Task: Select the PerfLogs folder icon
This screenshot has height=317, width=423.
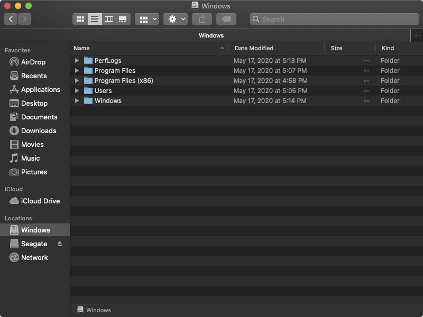Action: tap(88, 60)
